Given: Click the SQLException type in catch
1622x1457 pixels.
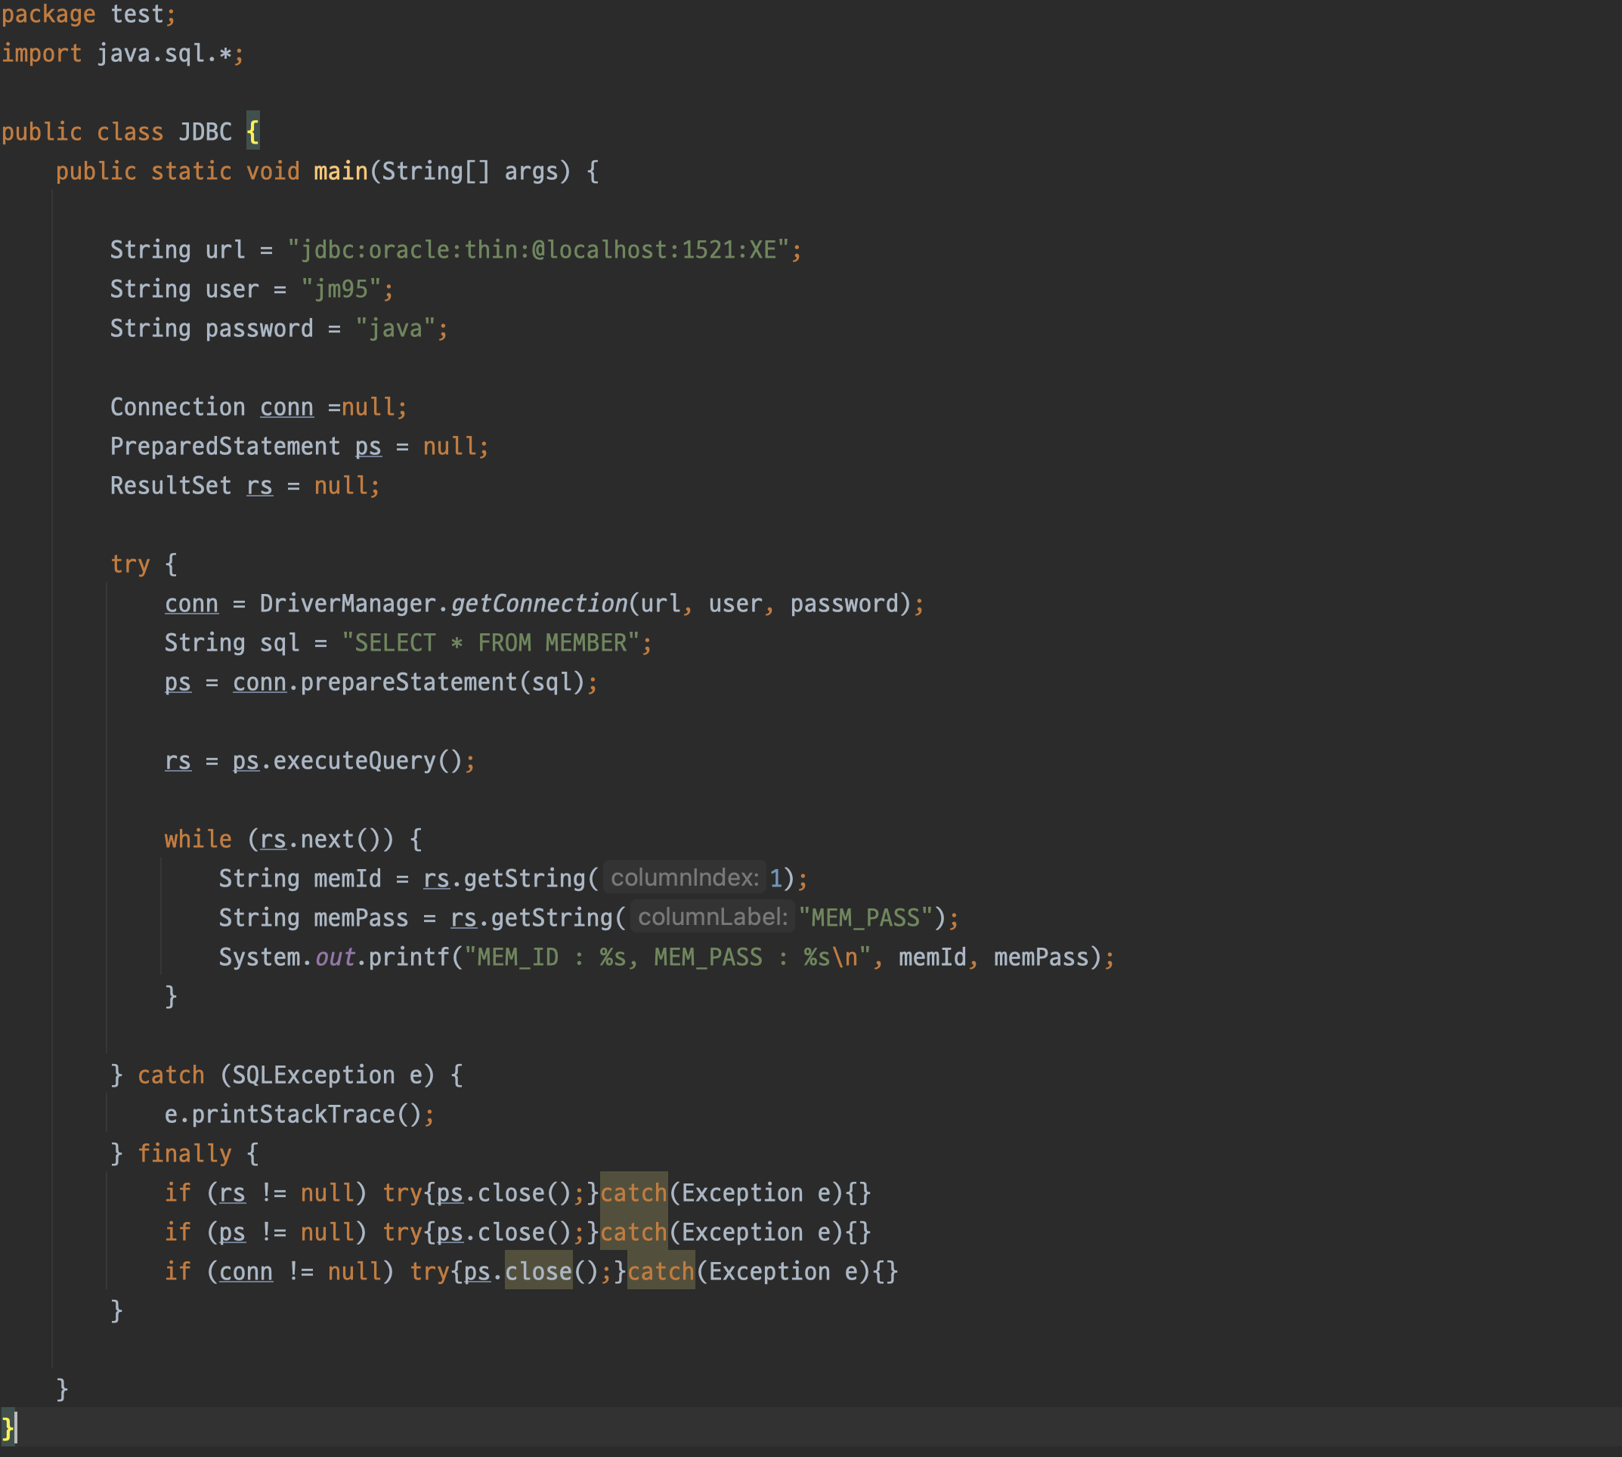Looking at the screenshot, I should (313, 1075).
